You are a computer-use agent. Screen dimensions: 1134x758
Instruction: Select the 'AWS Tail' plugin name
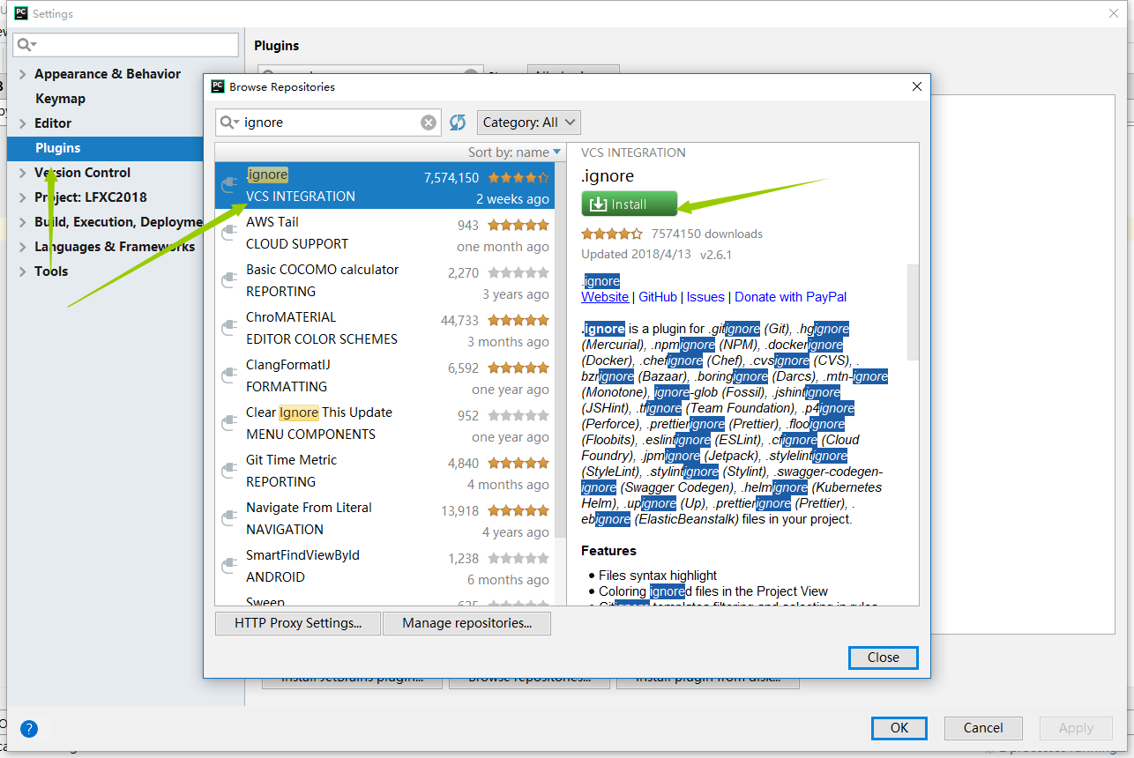click(272, 222)
